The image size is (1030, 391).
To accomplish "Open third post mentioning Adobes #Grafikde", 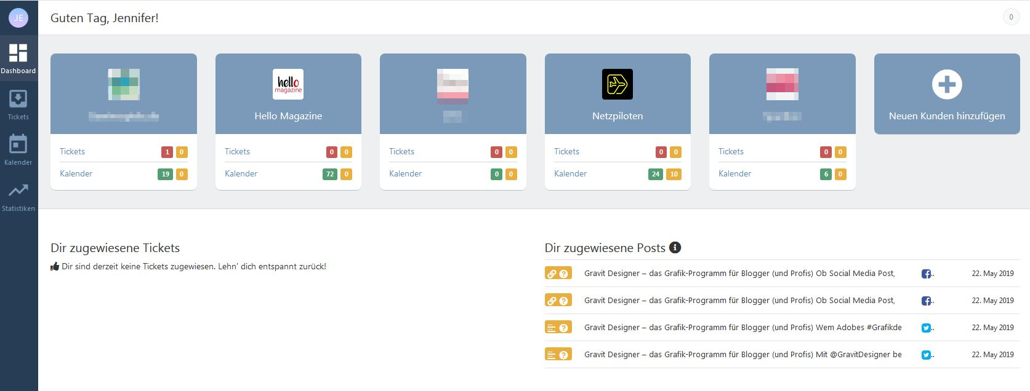I will 742,328.
